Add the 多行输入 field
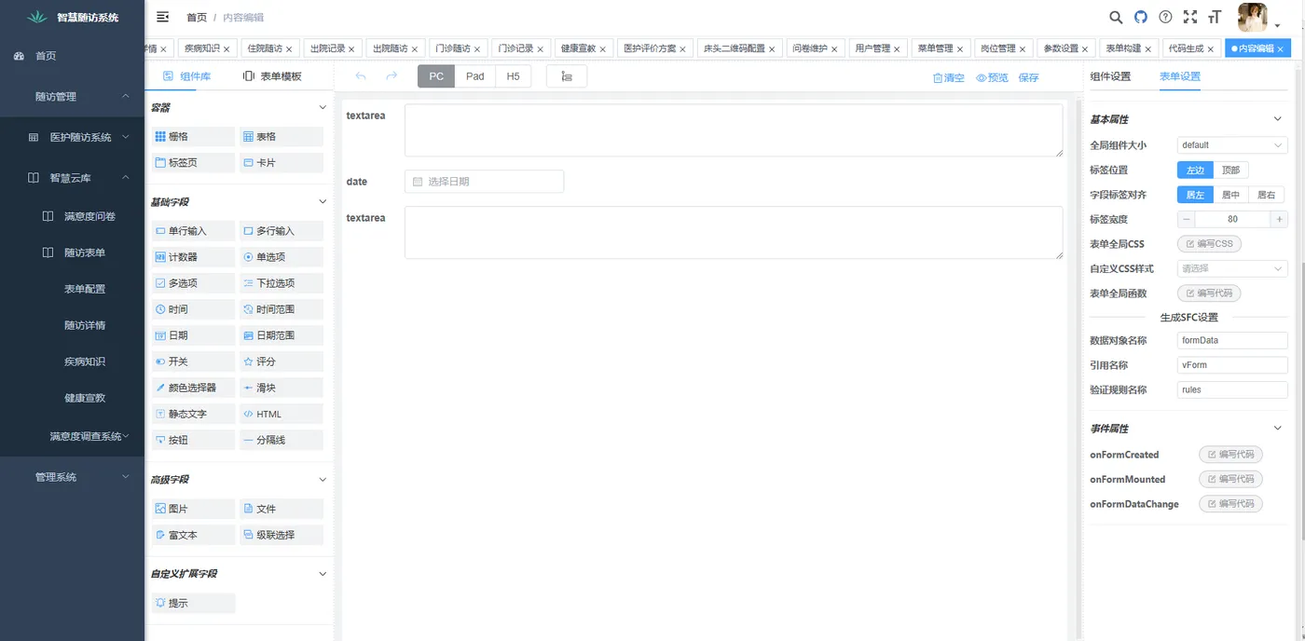1305x641 pixels. click(x=282, y=231)
